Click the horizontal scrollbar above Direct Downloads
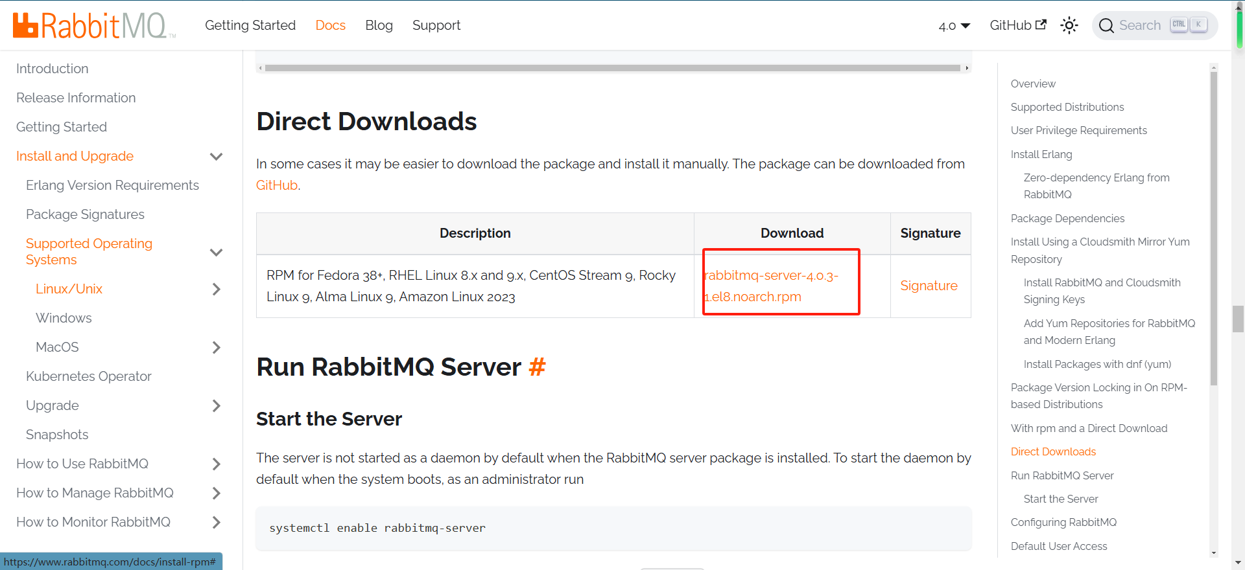This screenshot has width=1245, height=570. (x=613, y=68)
